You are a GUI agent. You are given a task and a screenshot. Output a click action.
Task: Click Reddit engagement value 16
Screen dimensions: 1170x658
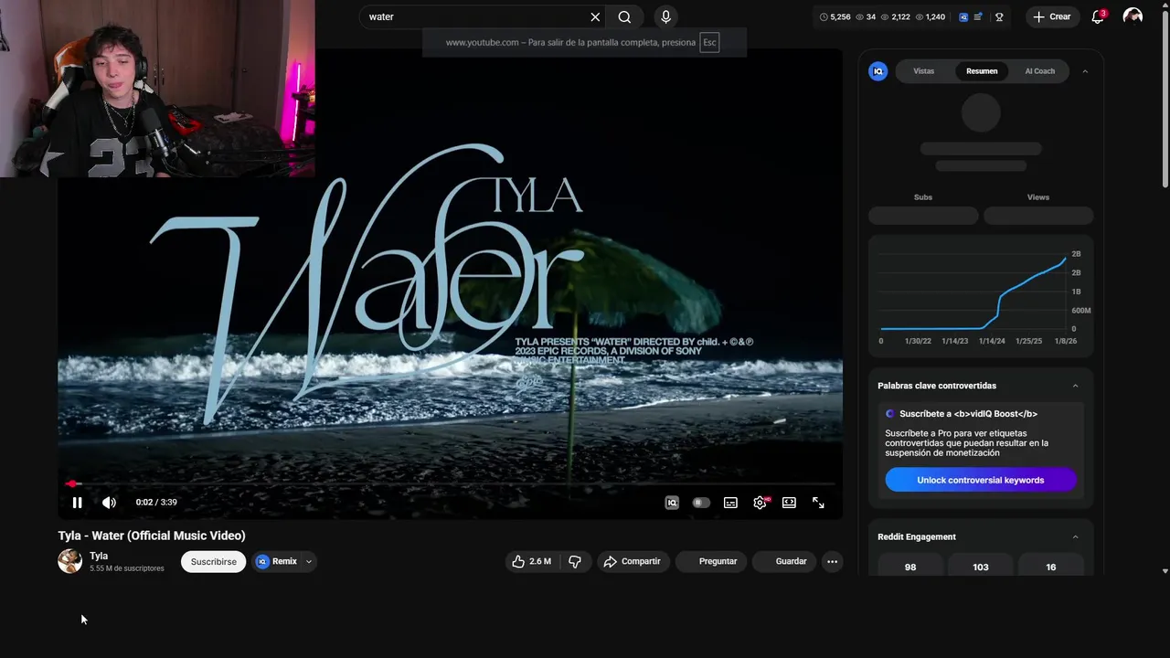1051,567
